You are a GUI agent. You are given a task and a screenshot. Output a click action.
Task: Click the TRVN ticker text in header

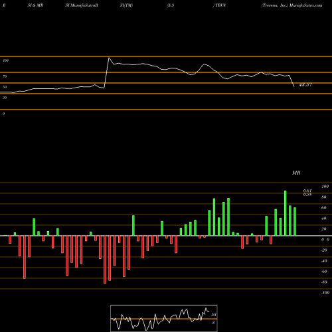220,5
